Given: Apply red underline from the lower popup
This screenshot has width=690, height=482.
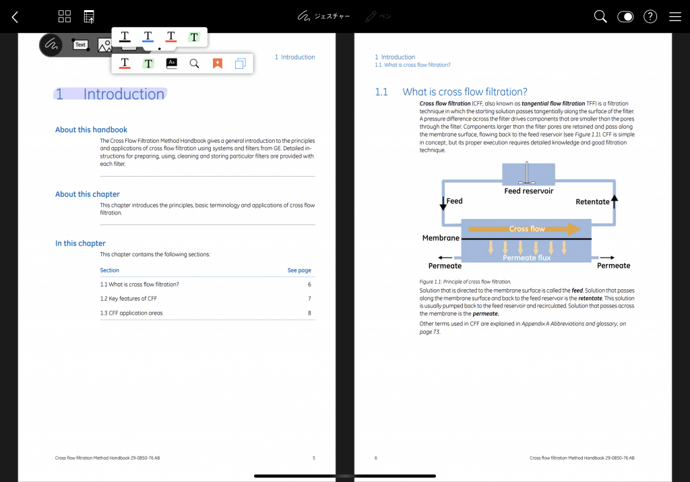Looking at the screenshot, I should (x=125, y=63).
